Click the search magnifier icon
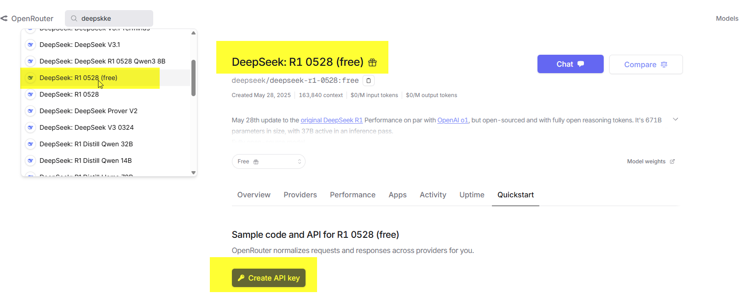Viewport: 745px width, 299px height. (74, 18)
